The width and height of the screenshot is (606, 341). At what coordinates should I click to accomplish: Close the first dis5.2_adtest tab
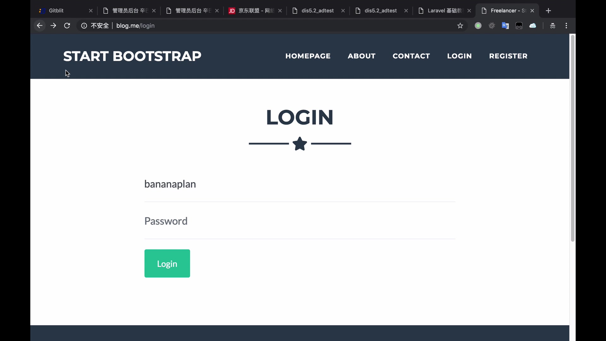pos(343,11)
